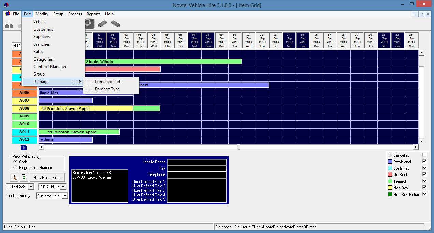Screen dimensions: 434x233
Task: Click the green refresh document button
Action: [x=24, y=177]
